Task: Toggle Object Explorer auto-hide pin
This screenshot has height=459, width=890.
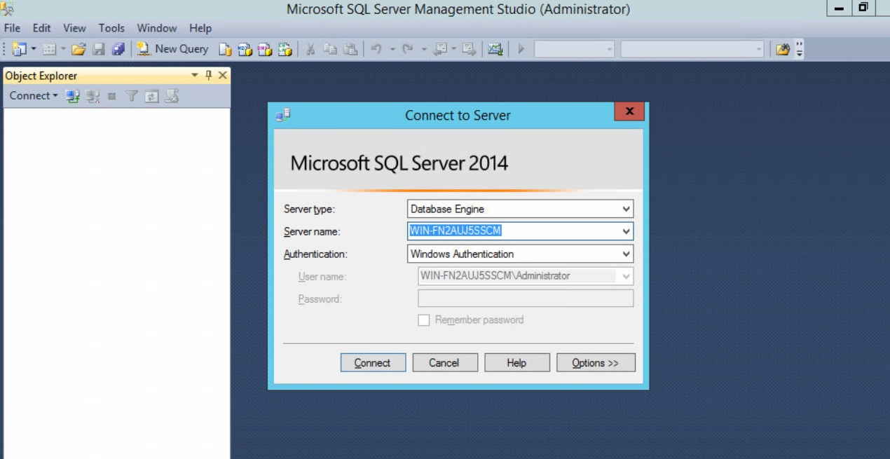Action: [208, 76]
